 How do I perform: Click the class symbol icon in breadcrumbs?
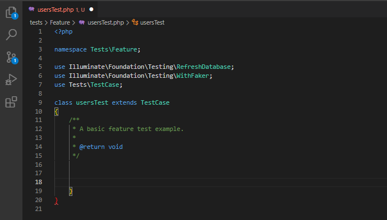tap(135, 22)
